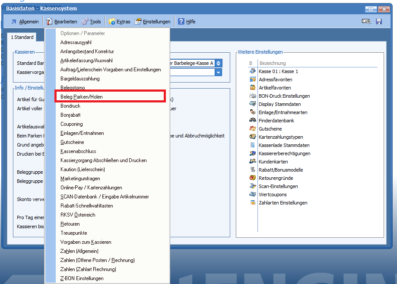This screenshot has width=397, height=284.
Task: Click the Bezeichnung column header
Action: click(272, 63)
